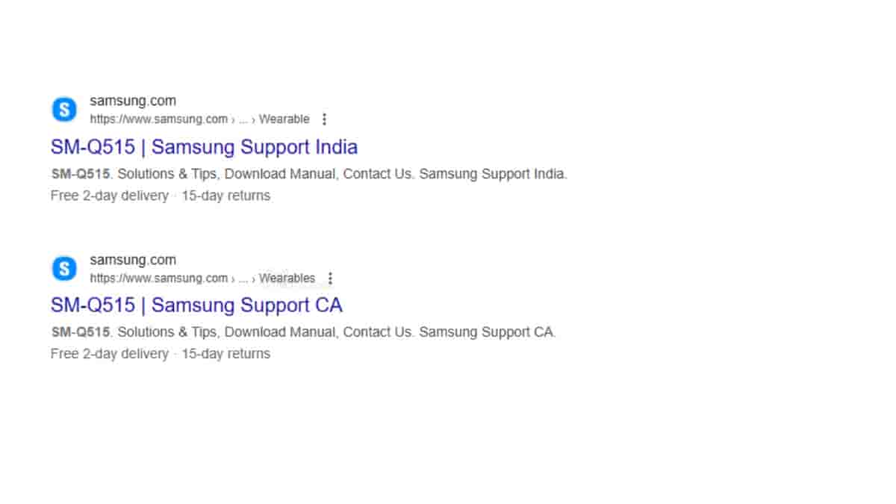Image resolution: width=896 pixels, height=504 pixels.
Task: Open the three-dot menu beside Wearable
Action: [324, 119]
